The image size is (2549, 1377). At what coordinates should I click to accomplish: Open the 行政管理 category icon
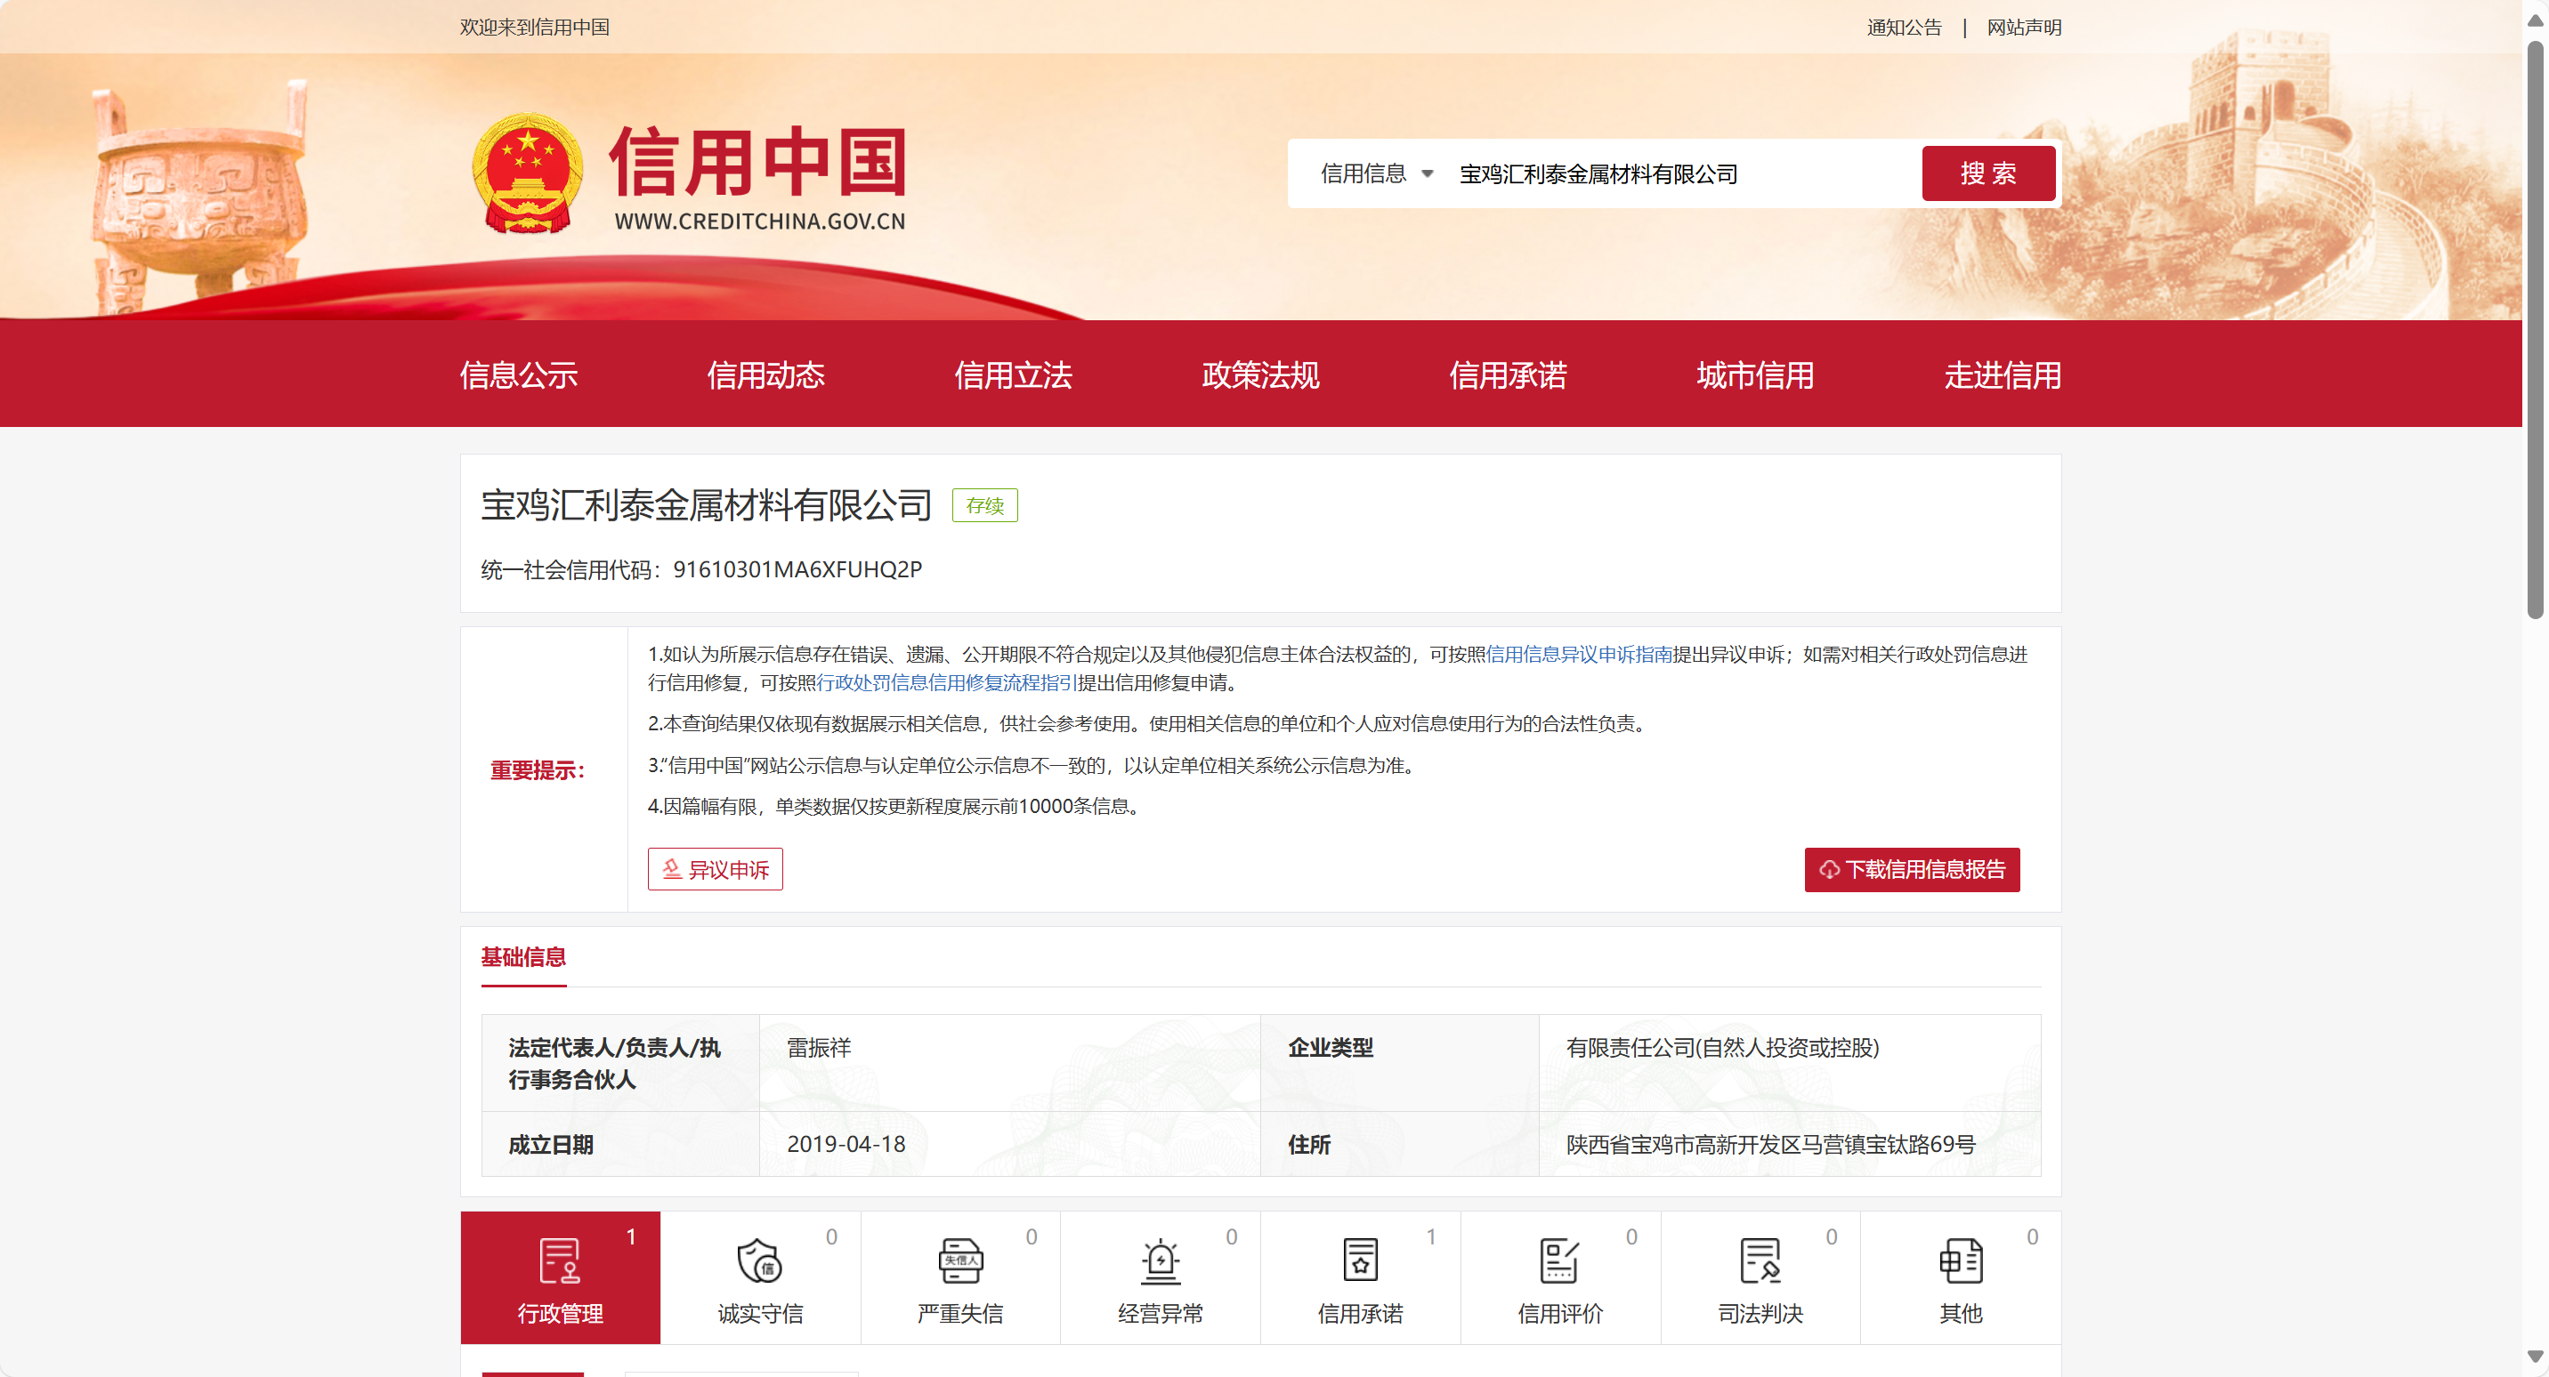(559, 1261)
